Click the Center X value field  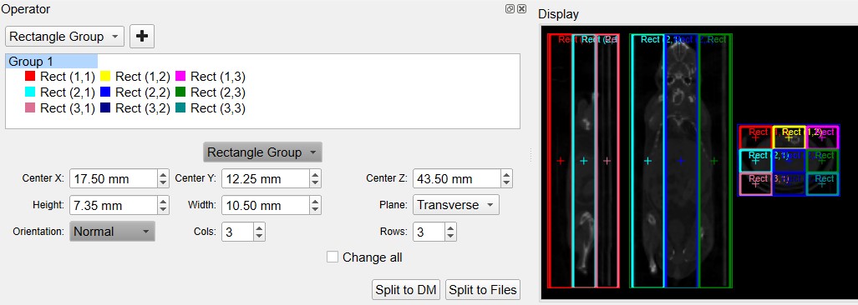tap(114, 178)
